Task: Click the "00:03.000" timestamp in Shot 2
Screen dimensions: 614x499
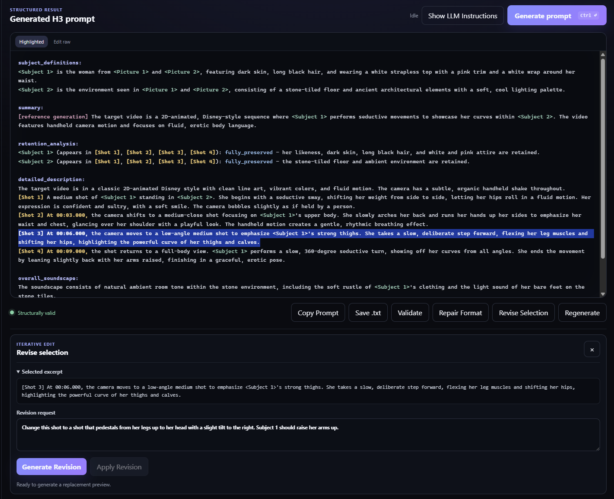Action: tap(71, 215)
